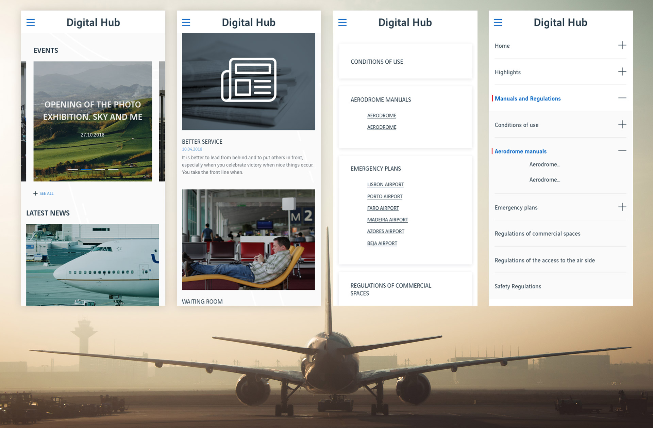Click plus icon beside SEE ALL
Image resolution: width=653 pixels, height=428 pixels.
pyautogui.click(x=35, y=193)
